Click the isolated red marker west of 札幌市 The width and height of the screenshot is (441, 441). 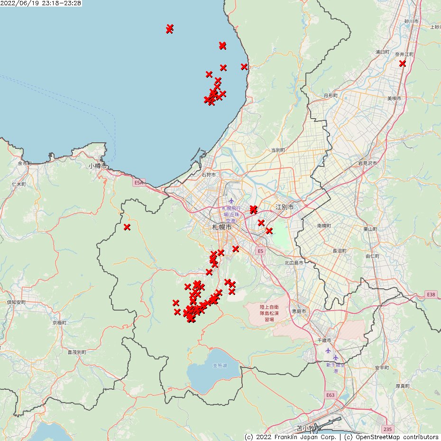[127, 227]
